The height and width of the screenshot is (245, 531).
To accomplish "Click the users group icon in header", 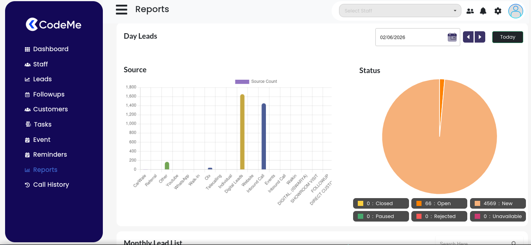I will pyautogui.click(x=470, y=11).
